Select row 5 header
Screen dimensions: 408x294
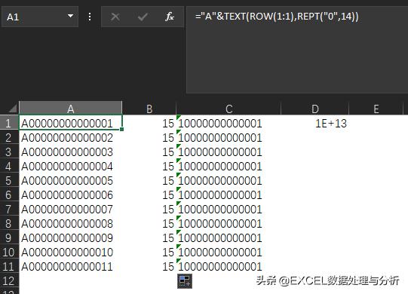coord(9,180)
